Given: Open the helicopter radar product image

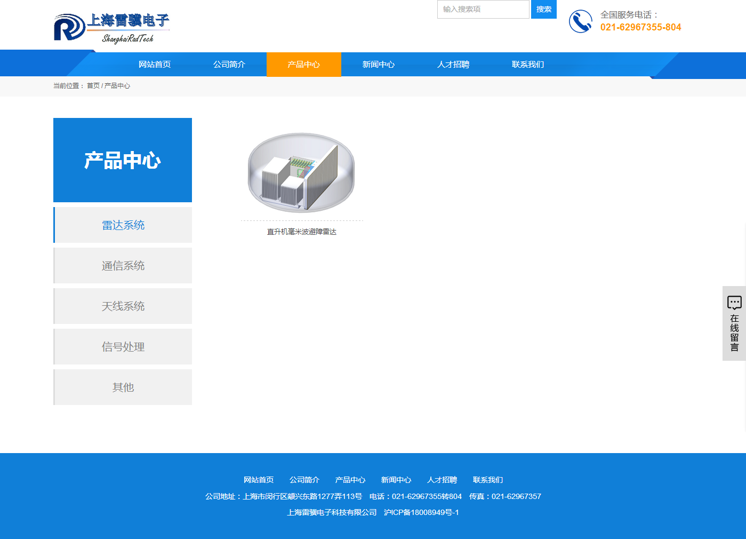Looking at the screenshot, I should click(301, 172).
